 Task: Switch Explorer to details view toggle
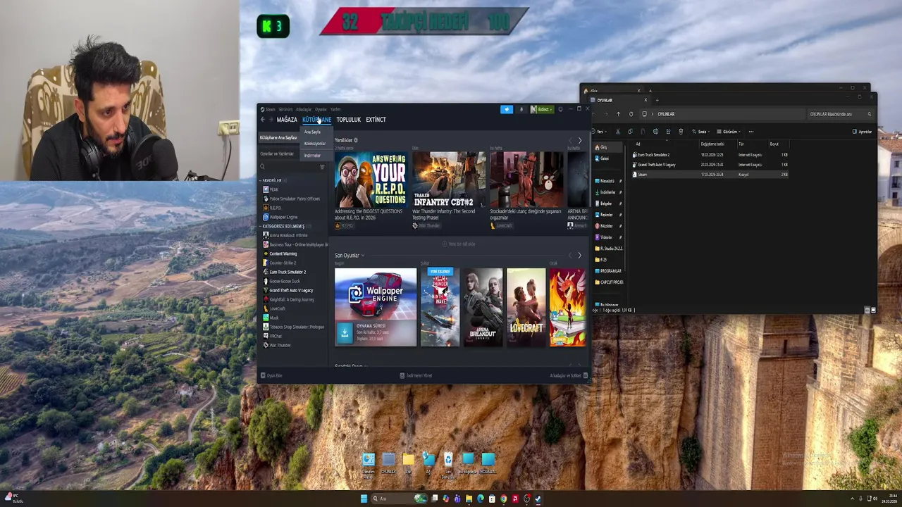pyautogui.click(x=867, y=310)
